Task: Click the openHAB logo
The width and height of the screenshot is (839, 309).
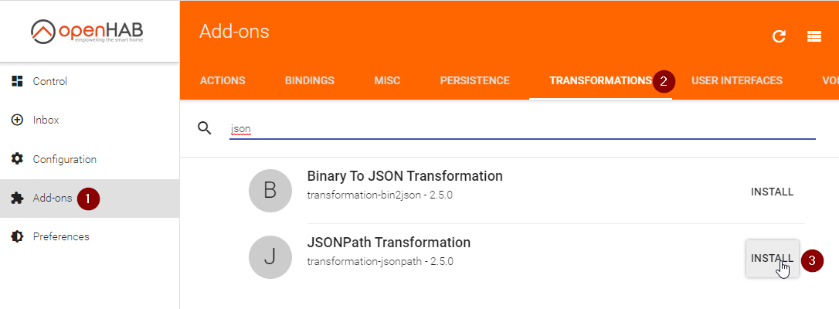Action: click(x=87, y=32)
